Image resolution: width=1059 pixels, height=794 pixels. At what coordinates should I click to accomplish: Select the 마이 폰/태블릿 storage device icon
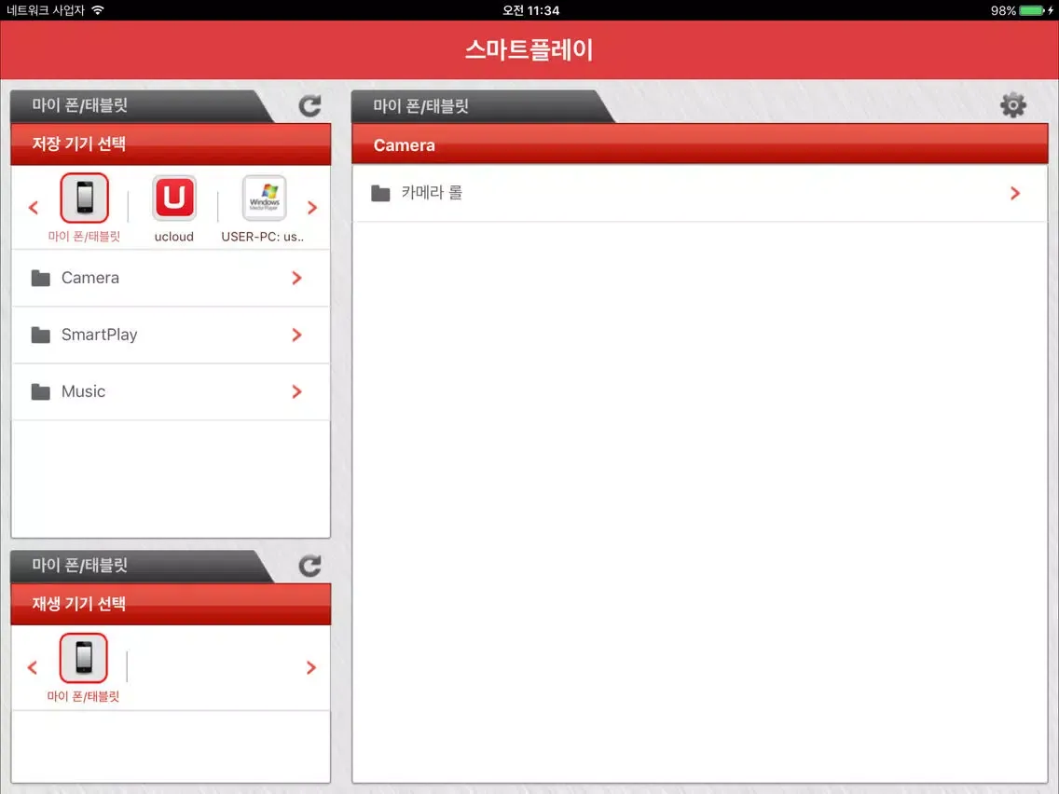85,198
